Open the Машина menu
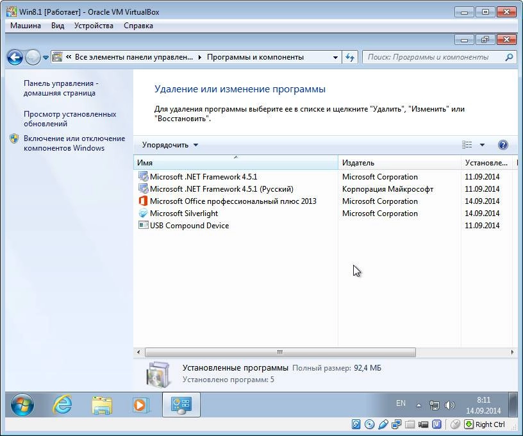The height and width of the screenshot is (436, 523). (26, 26)
